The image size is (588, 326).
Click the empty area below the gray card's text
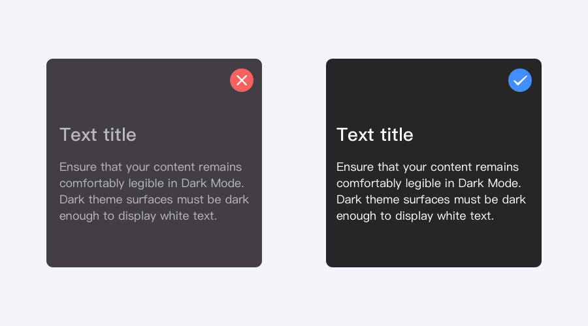tap(154, 245)
